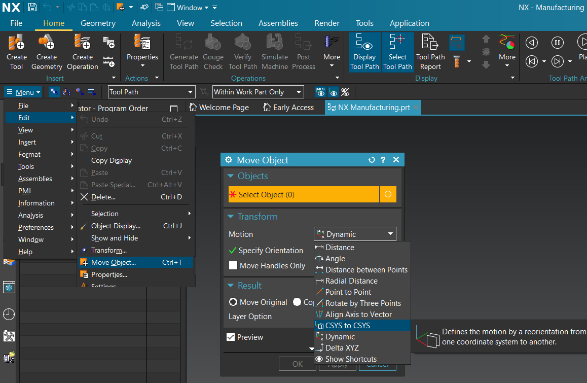This screenshot has width=587, height=383.
Task: Click Select Object (0) field
Action: (x=304, y=194)
